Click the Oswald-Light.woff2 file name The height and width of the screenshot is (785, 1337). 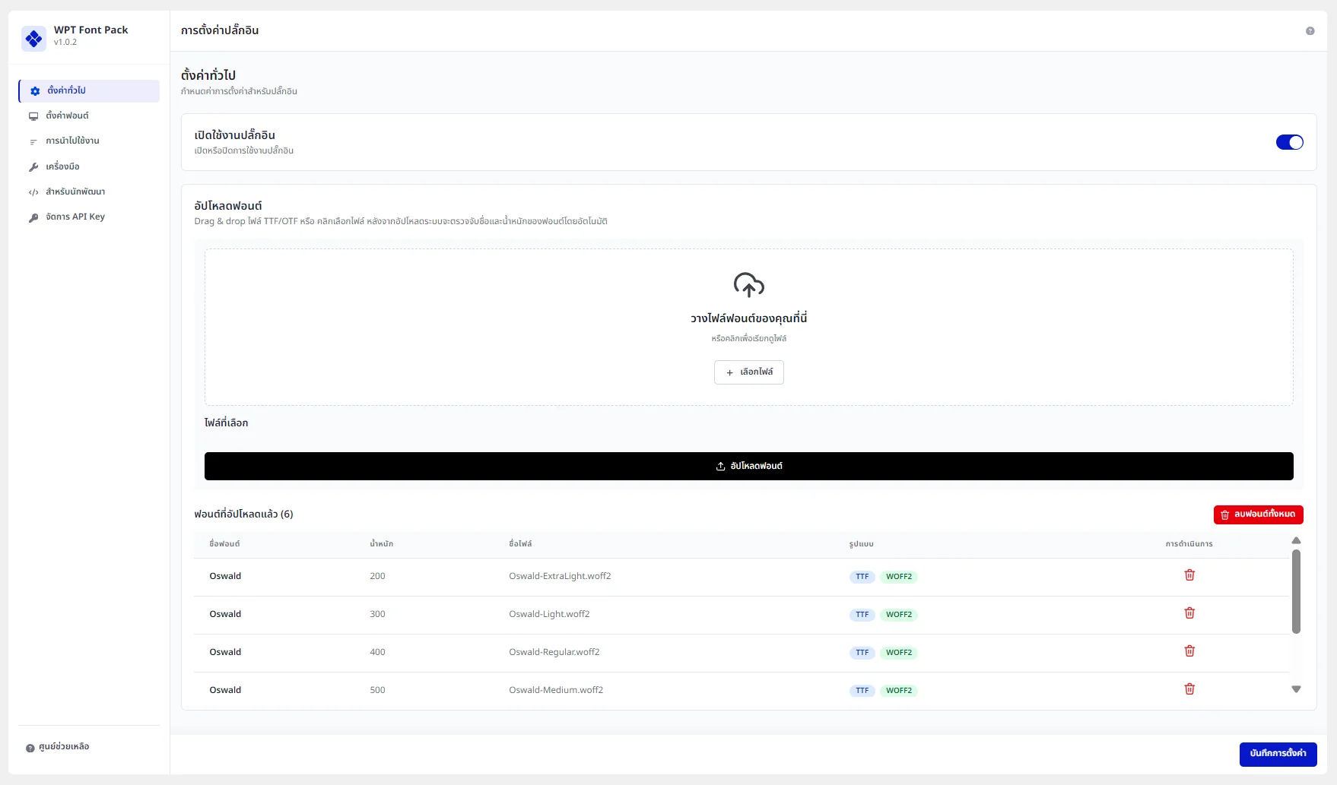(x=549, y=614)
